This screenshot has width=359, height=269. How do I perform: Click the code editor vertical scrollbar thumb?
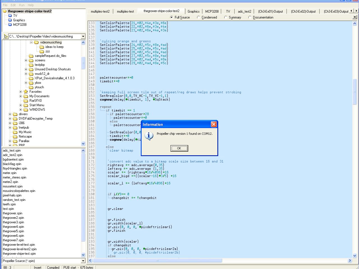point(355,91)
